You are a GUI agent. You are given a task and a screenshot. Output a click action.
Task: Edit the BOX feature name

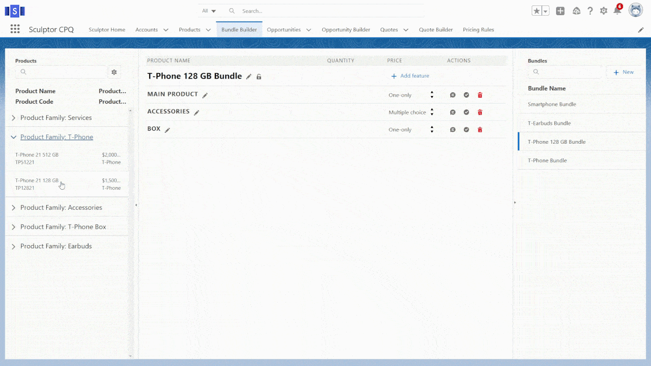168,130
